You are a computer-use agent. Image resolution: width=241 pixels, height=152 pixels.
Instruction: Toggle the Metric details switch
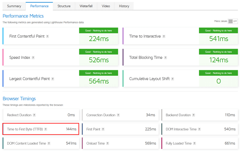(233, 22)
